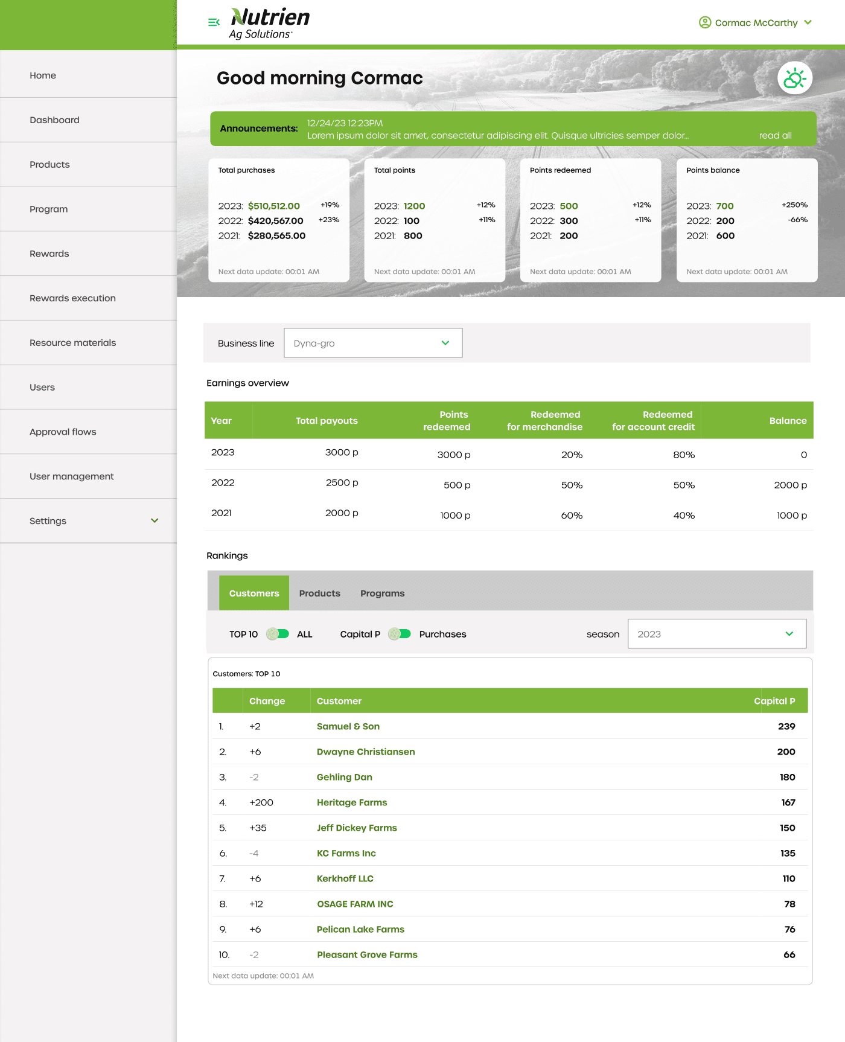Click the 2022 balance value 2000 p

tap(791, 485)
